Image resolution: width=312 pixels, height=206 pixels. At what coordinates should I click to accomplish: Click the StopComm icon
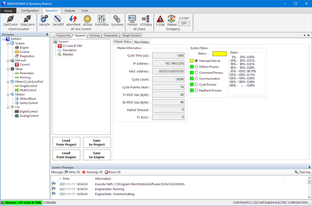coord(28,19)
